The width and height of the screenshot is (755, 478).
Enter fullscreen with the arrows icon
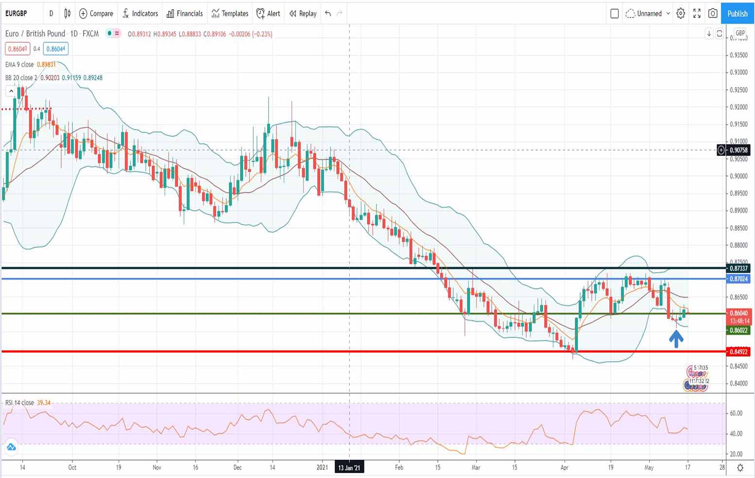(x=697, y=14)
